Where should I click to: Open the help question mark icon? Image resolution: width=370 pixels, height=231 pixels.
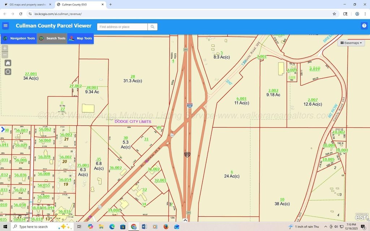click(x=364, y=26)
